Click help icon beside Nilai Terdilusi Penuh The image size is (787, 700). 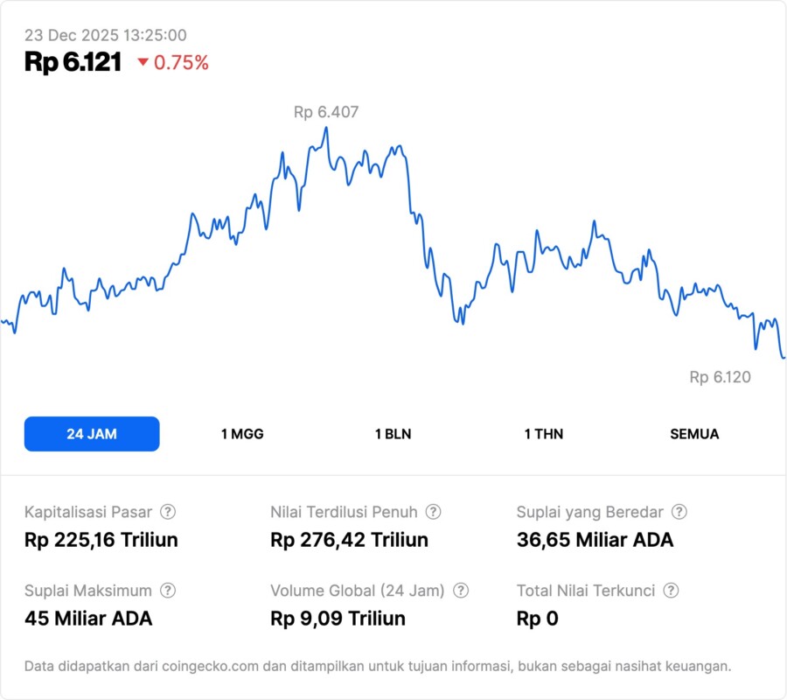click(433, 512)
